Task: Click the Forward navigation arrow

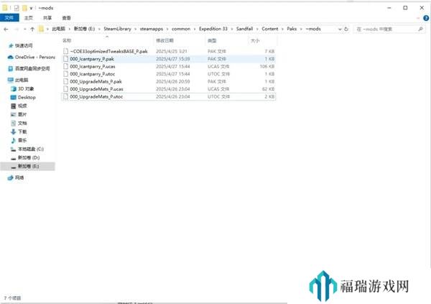Action: coord(17,29)
